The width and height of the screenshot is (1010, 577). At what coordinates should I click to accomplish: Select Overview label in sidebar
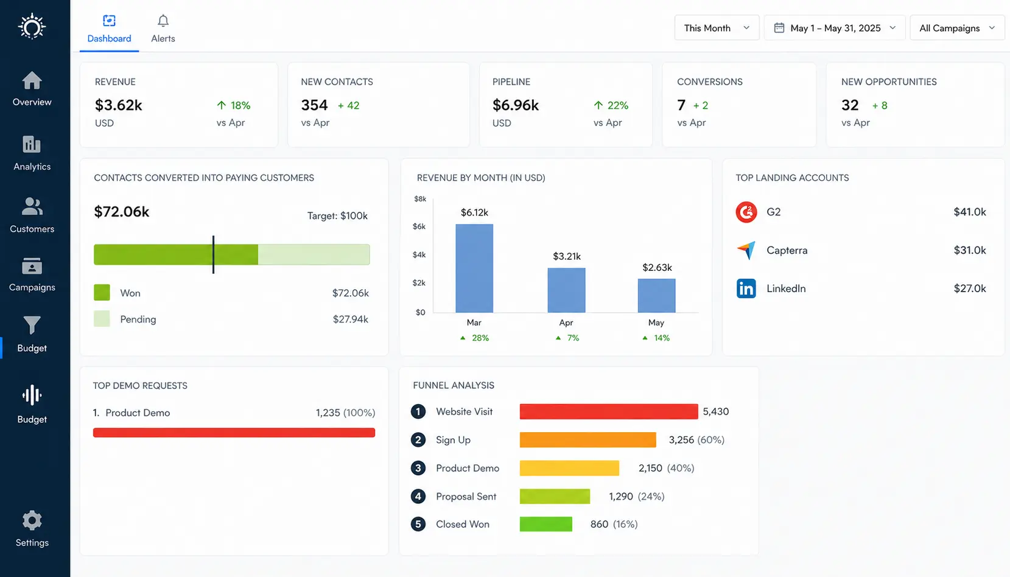click(x=32, y=102)
